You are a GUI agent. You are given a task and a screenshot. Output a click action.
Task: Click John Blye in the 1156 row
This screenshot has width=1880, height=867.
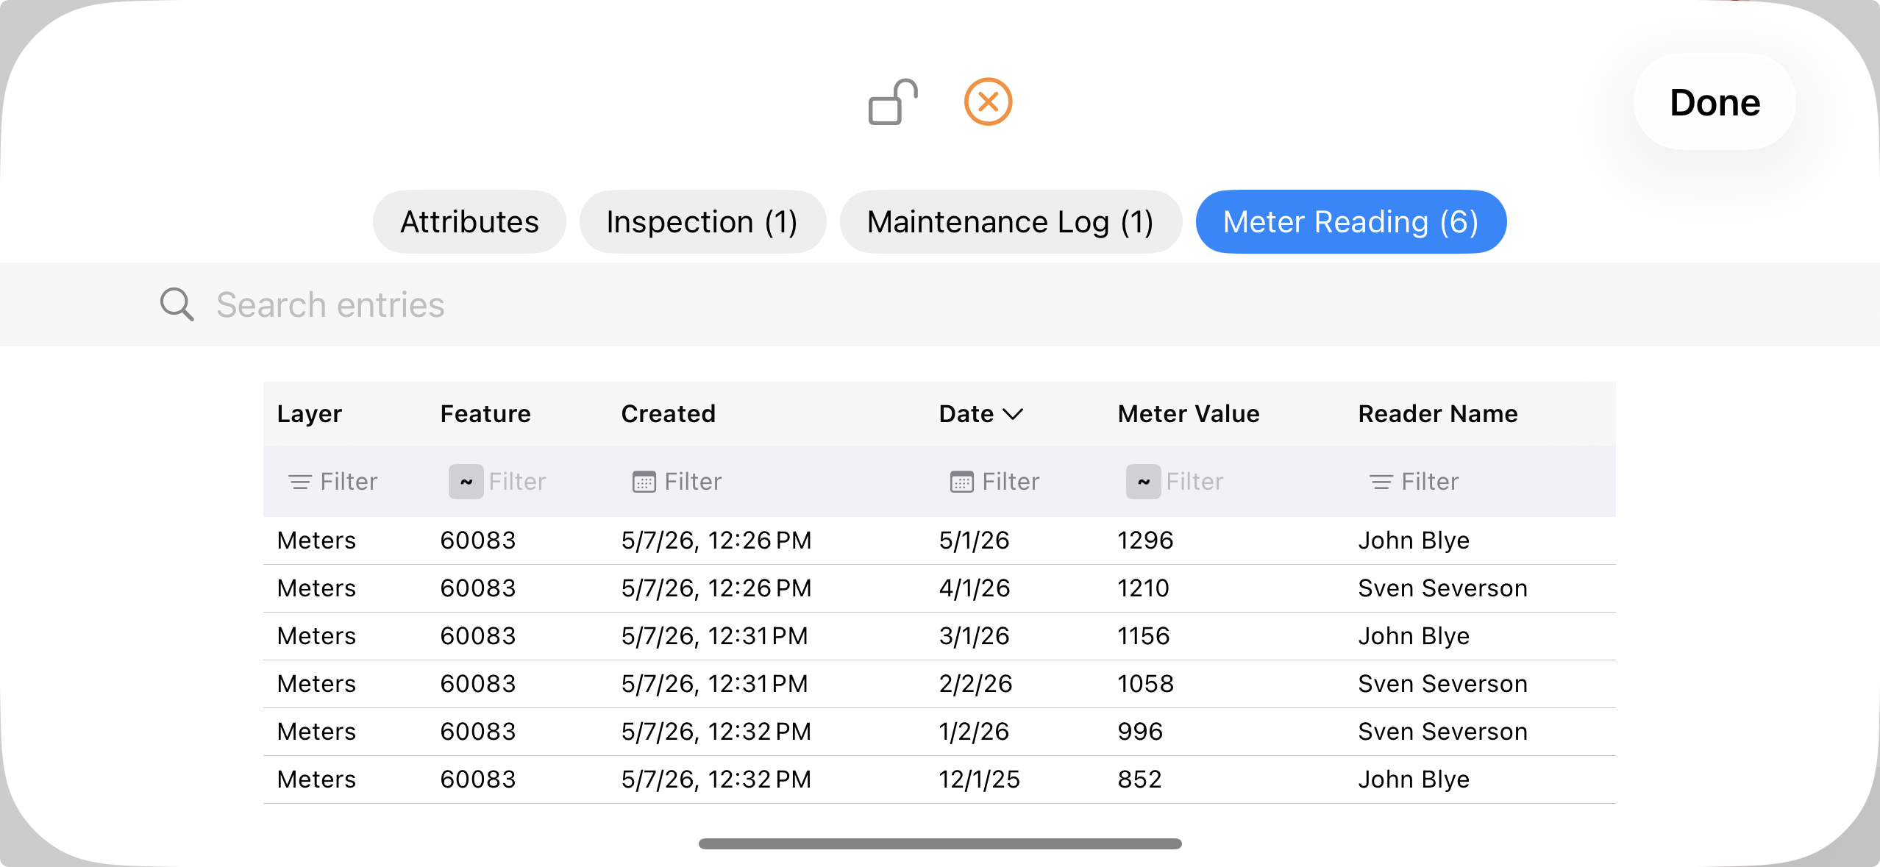tap(1414, 636)
